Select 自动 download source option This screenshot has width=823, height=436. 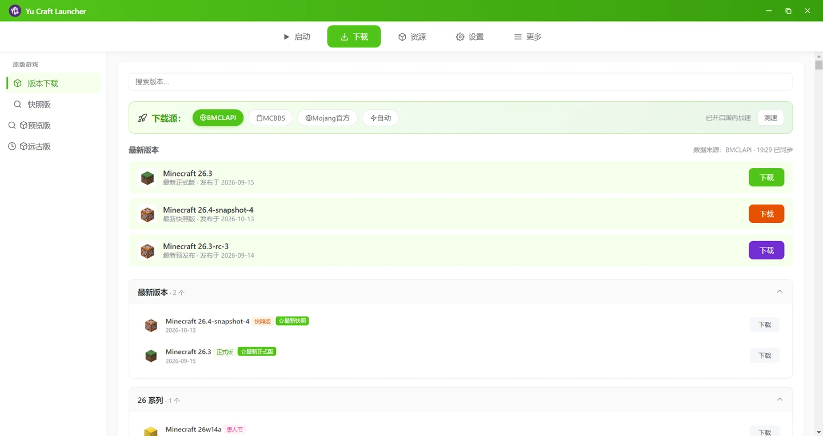(x=381, y=118)
